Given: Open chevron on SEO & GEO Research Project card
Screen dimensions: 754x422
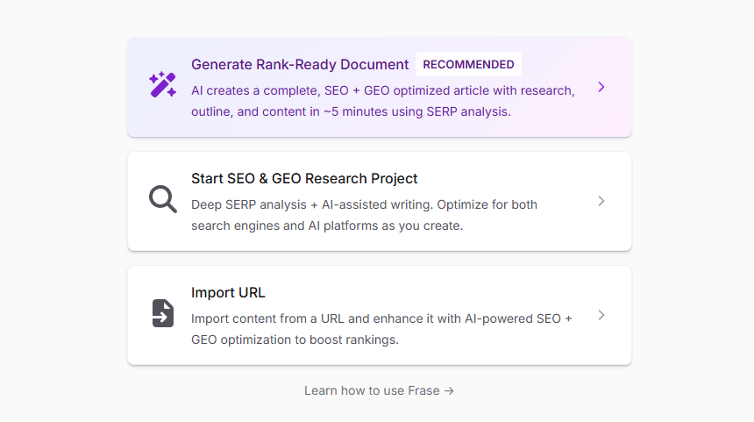Looking at the screenshot, I should pos(601,201).
